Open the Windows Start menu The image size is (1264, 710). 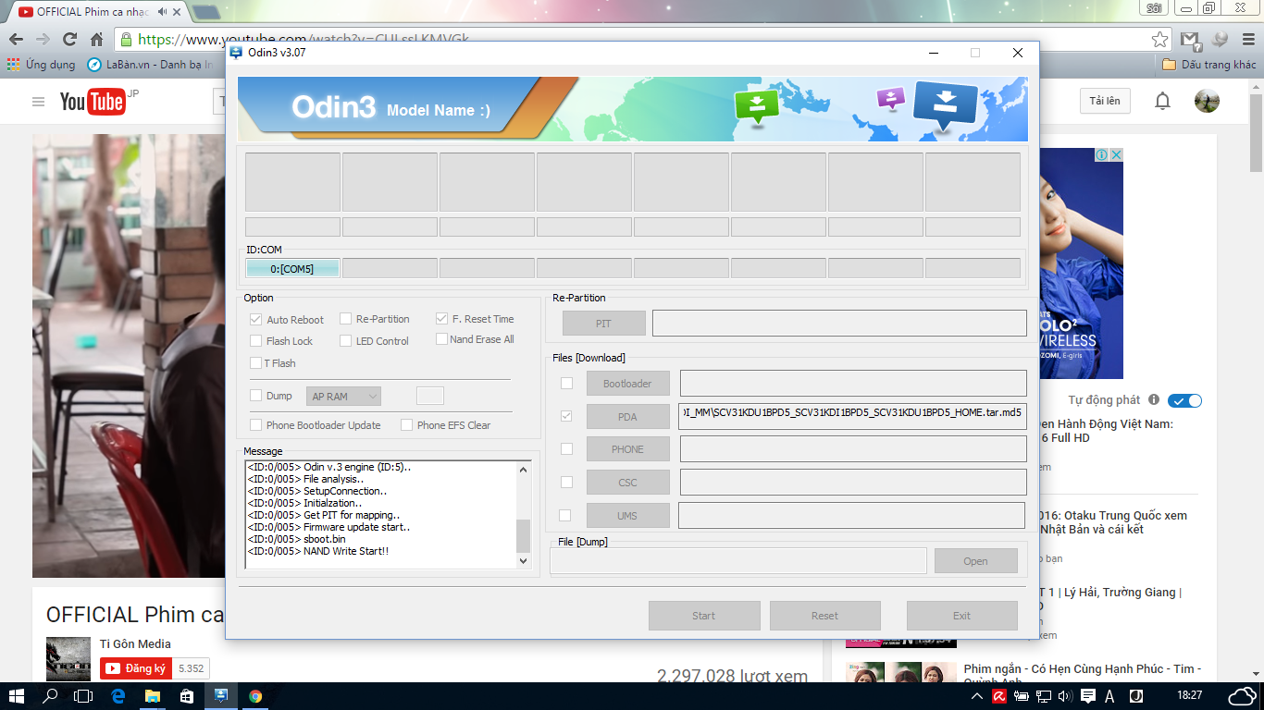click(17, 696)
